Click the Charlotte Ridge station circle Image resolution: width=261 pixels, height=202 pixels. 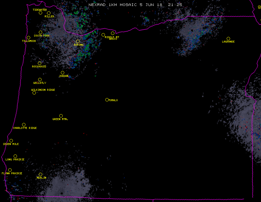24,125
